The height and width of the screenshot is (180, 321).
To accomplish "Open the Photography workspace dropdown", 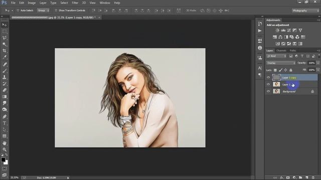I will tap(305, 10).
